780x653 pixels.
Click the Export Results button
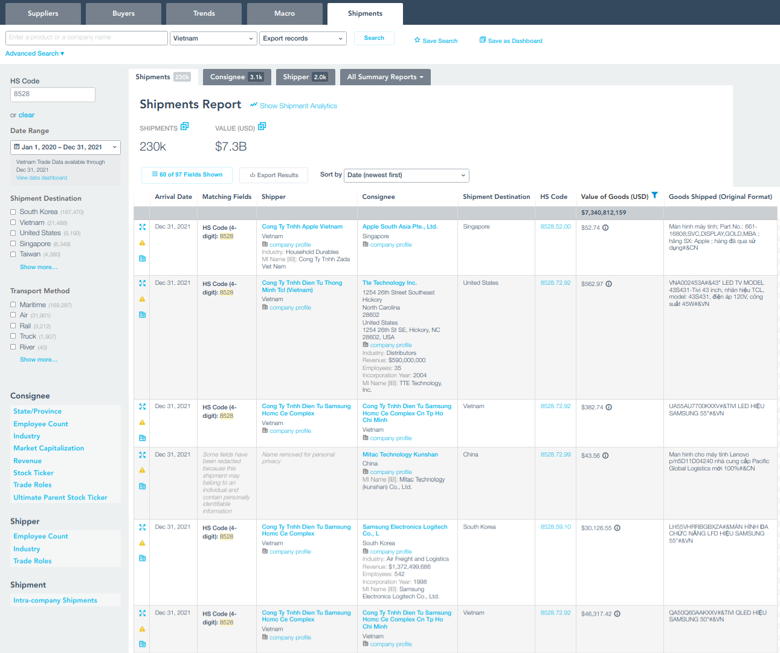(x=274, y=175)
